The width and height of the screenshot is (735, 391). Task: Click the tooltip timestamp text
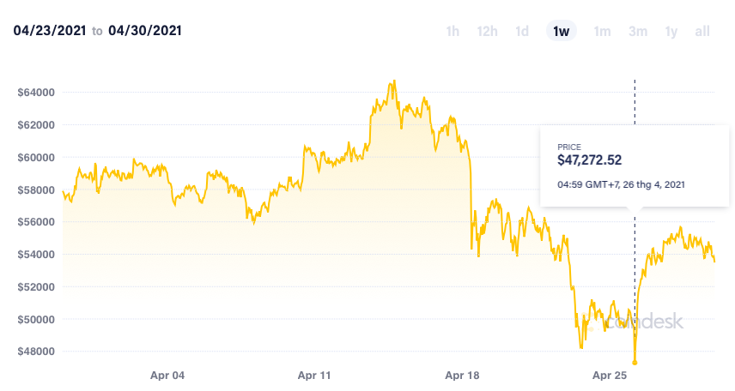point(620,184)
